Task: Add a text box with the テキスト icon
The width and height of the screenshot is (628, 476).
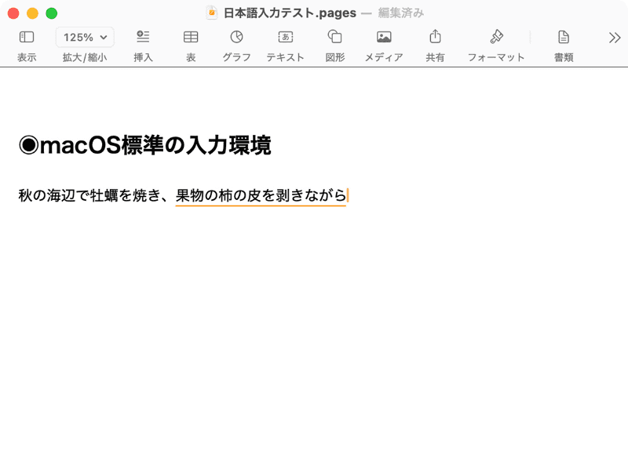Action: click(286, 37)
